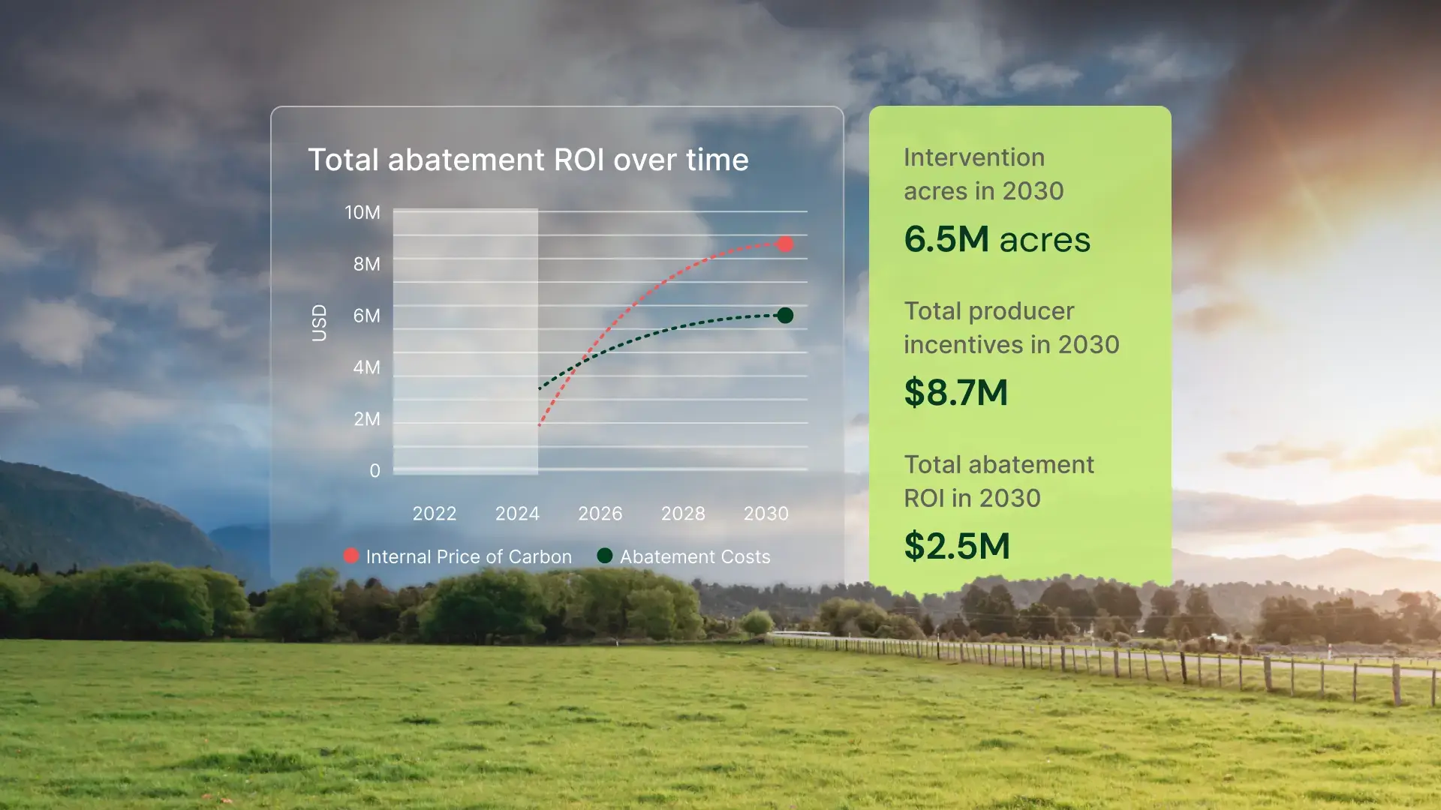Click the red Internal Price of Carbon legend dot
The height and width of the screenshot is (810, 1441).
[x=350, y=556]
